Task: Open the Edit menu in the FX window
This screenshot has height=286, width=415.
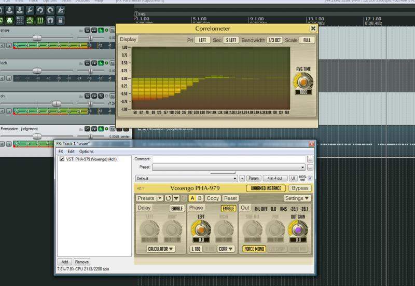Action: coord(71,151)
